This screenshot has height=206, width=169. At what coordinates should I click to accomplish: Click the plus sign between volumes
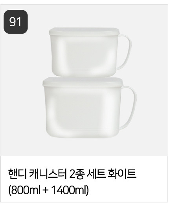46,191
